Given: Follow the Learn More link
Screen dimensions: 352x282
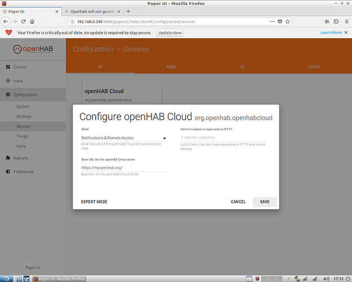Looking at the screenshot, I should [x=331, y=33].
